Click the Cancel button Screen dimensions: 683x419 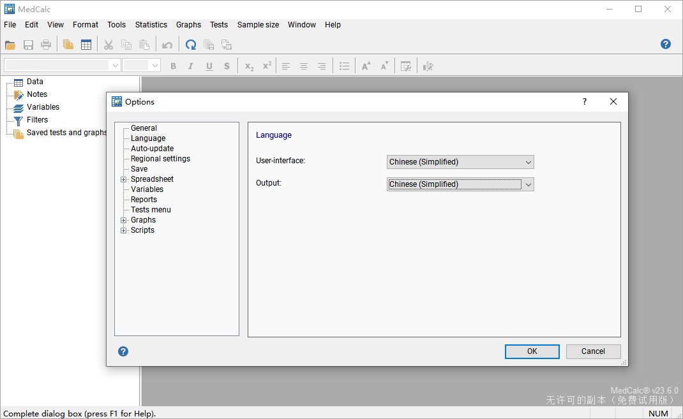593,351
